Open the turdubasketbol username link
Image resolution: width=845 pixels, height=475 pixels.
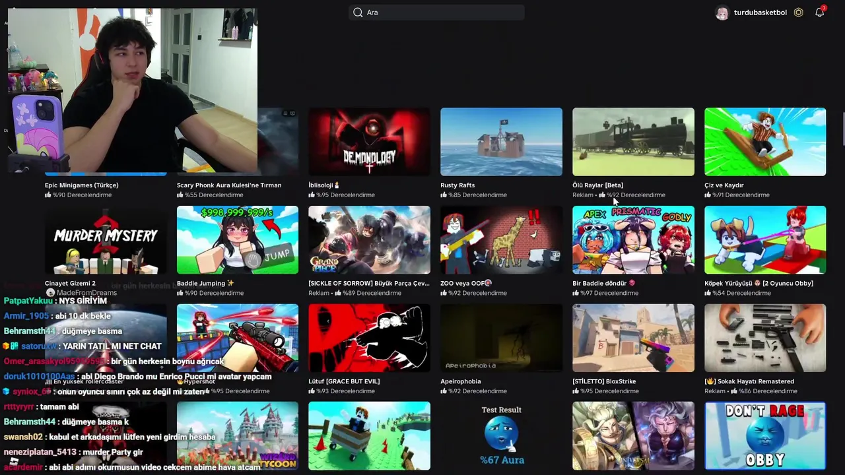760,13
